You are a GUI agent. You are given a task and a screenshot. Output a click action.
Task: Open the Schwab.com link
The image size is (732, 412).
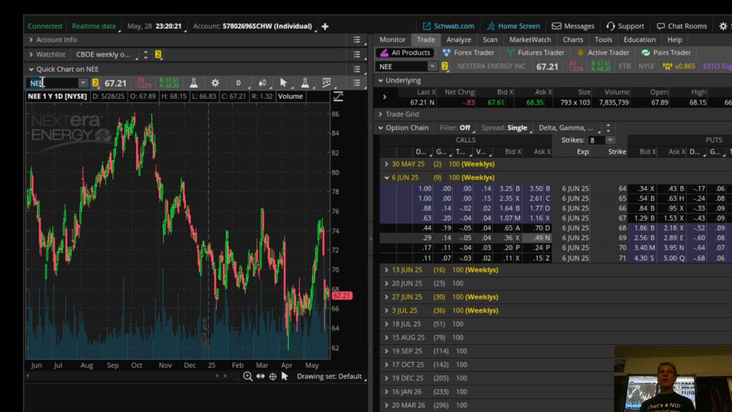pyautogui.click(x=448, y=26)
